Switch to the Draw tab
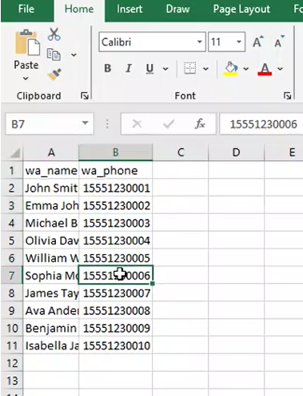Screen dimensions: 303x396 (177, 10)
